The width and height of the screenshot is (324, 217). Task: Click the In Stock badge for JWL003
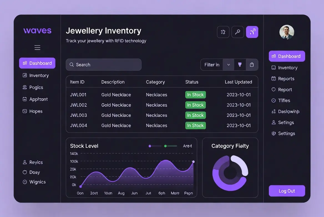coord(195,115)
